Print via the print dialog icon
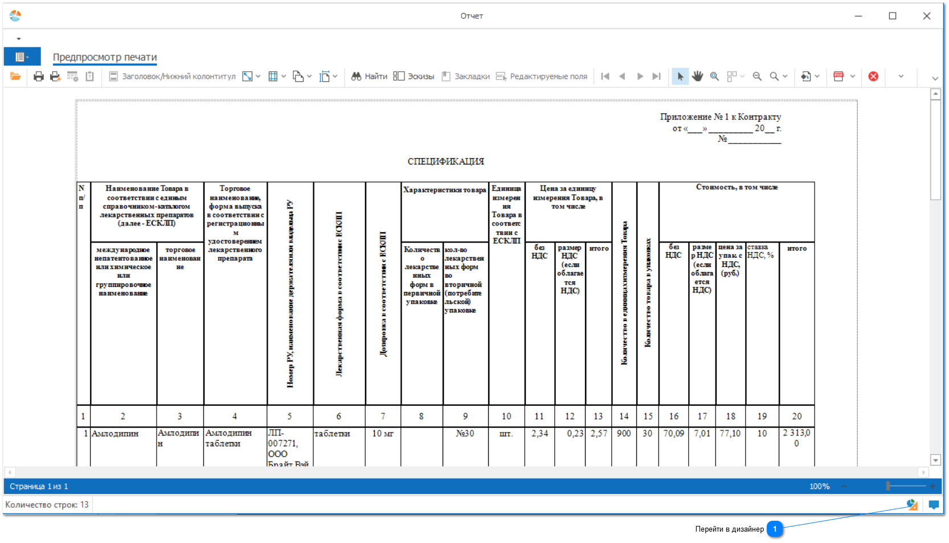Viewport: 949px width, 543px height. [x=38, y=76]
